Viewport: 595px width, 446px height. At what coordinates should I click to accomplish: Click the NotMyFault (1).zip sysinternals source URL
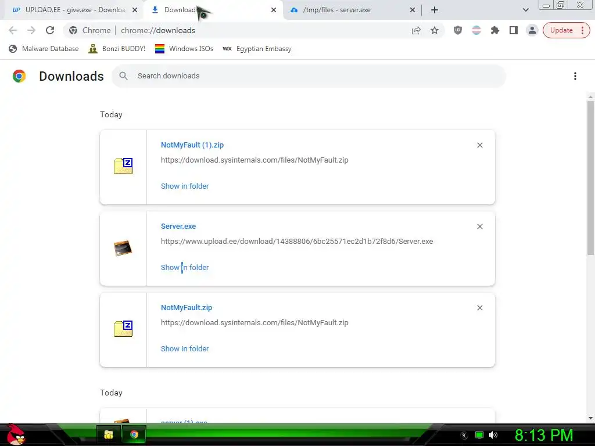255,160
